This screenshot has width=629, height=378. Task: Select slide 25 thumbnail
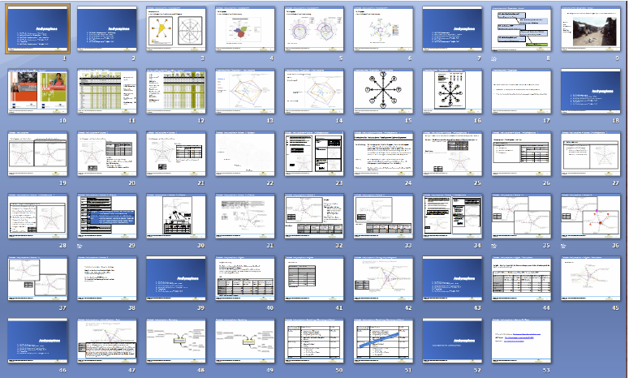(x=452, y=154)
